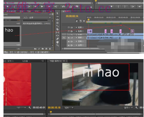Expand 音频 1 track triangle
The height and width of the screenshot is (117, 144).
pos(76,38)
